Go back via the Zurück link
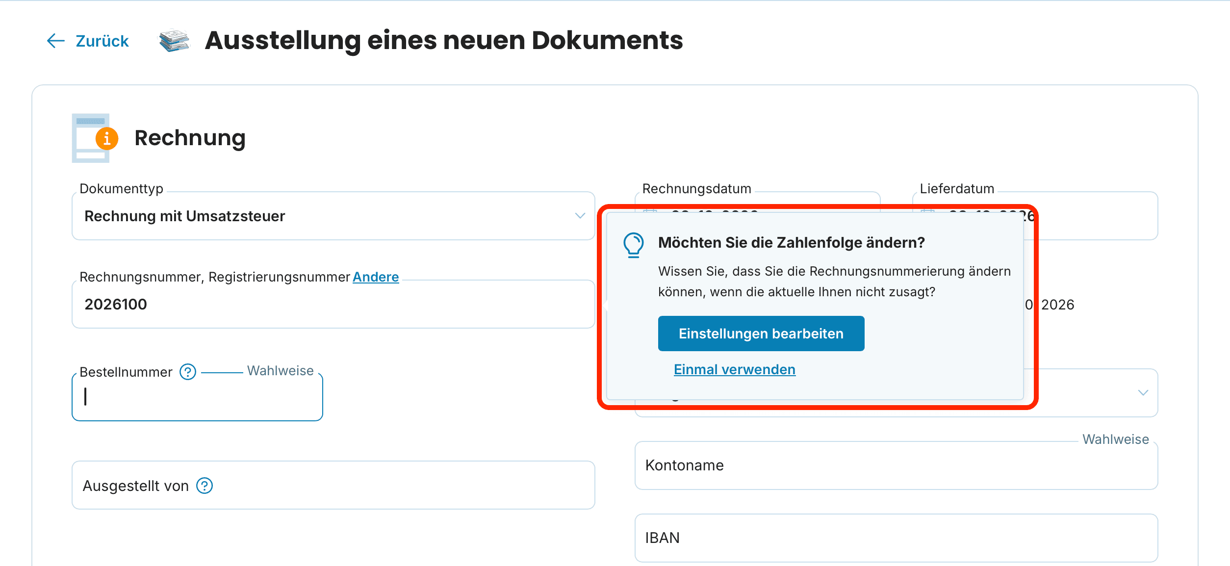Viewport: 1230px width, 566px height. tap(102, 41)
